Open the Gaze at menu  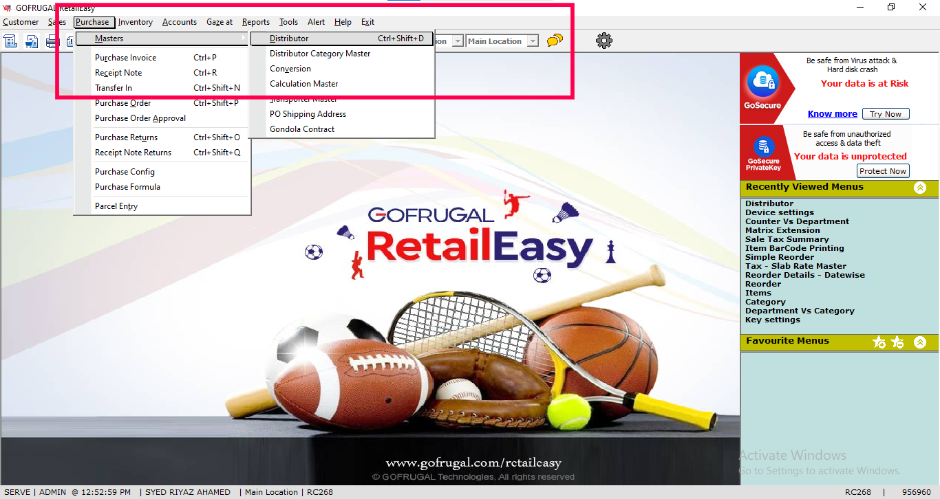tap(220, 22)
